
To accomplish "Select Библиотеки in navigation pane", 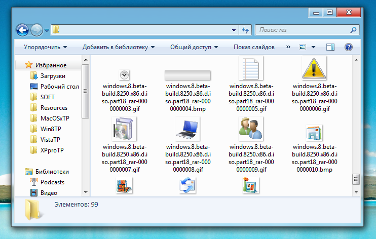I will [x=52, y=172].
